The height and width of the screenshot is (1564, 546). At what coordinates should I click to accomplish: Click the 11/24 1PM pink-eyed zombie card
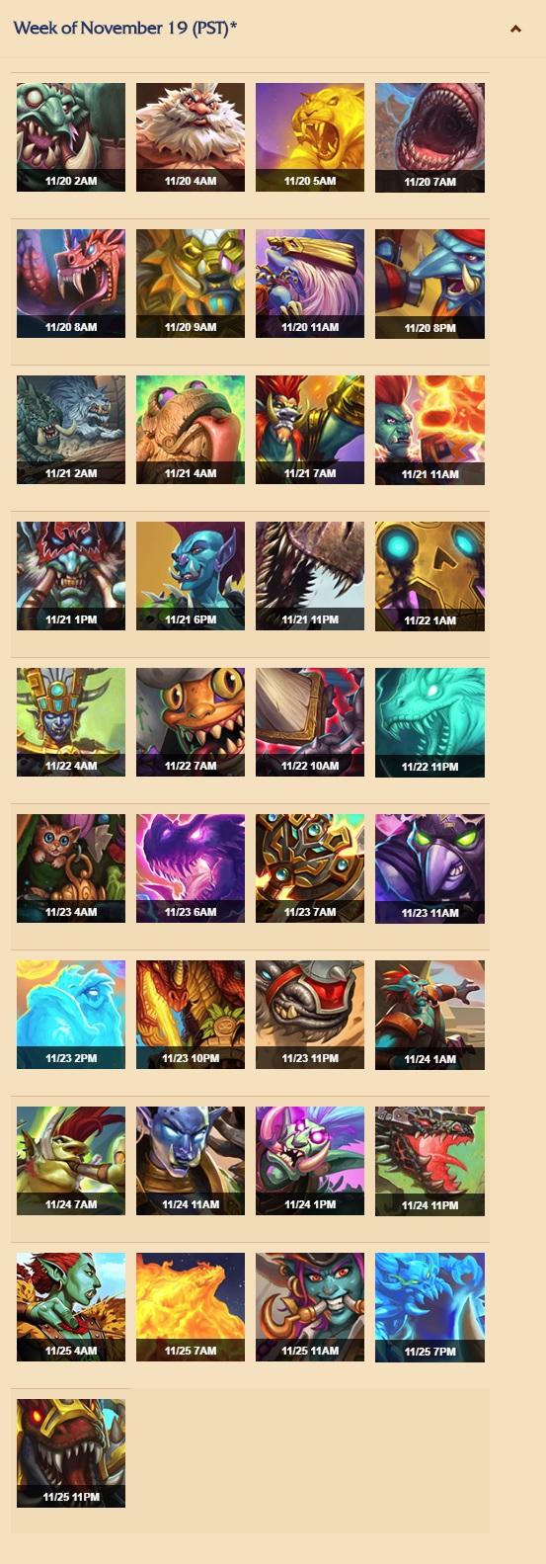pyautogui.click(x=310, y=1161)
